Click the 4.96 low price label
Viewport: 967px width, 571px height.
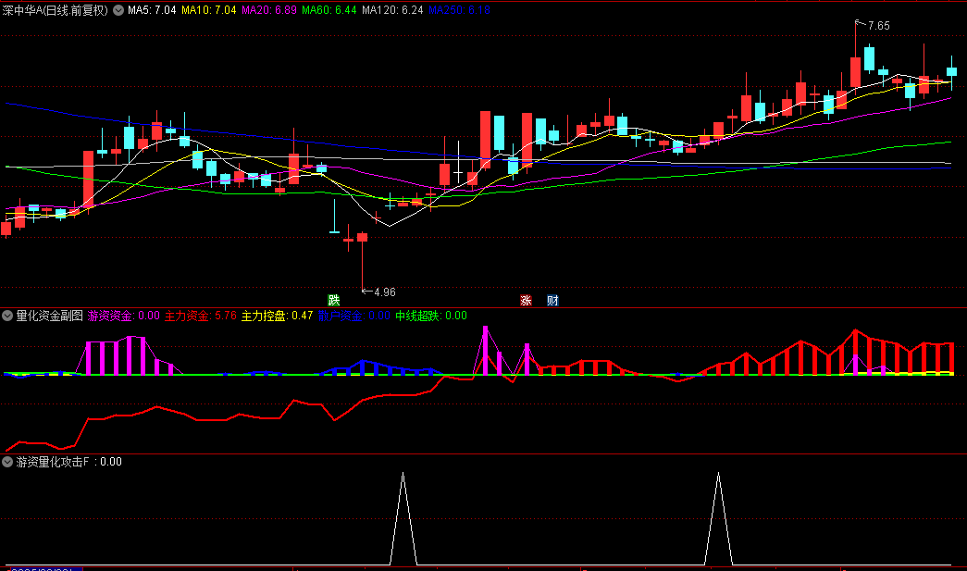click(384, 292)
